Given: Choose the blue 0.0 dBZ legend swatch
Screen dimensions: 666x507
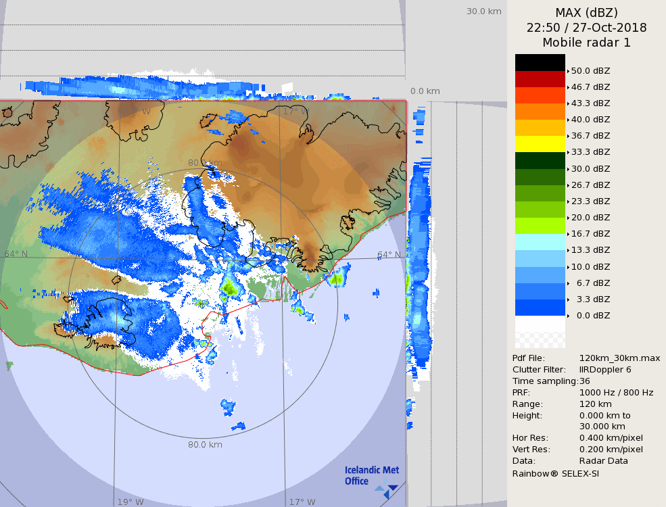Looking at the screenshot, I should click(540, 308).
